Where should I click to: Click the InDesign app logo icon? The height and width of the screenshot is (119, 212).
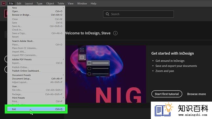pyautogui.click(x=4, y=3)
